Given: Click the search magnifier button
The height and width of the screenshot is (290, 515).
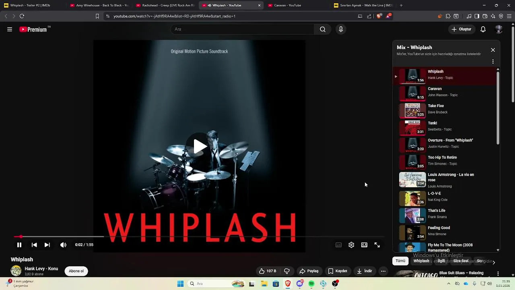Looking at the screenshot, I should (323, 29).
